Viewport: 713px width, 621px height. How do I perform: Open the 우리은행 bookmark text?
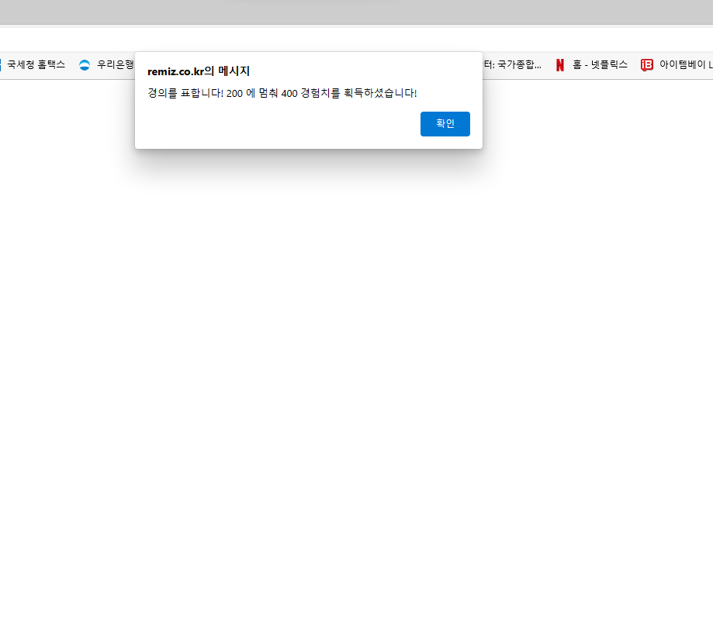116,64
